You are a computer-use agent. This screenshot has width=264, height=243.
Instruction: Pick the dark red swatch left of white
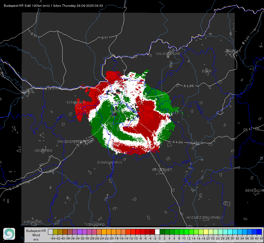(152, 232)
